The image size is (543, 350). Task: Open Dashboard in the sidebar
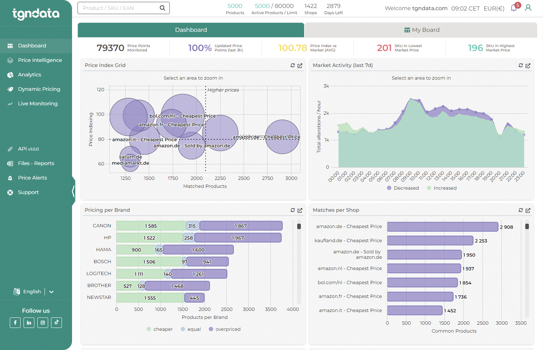point(36,46)
